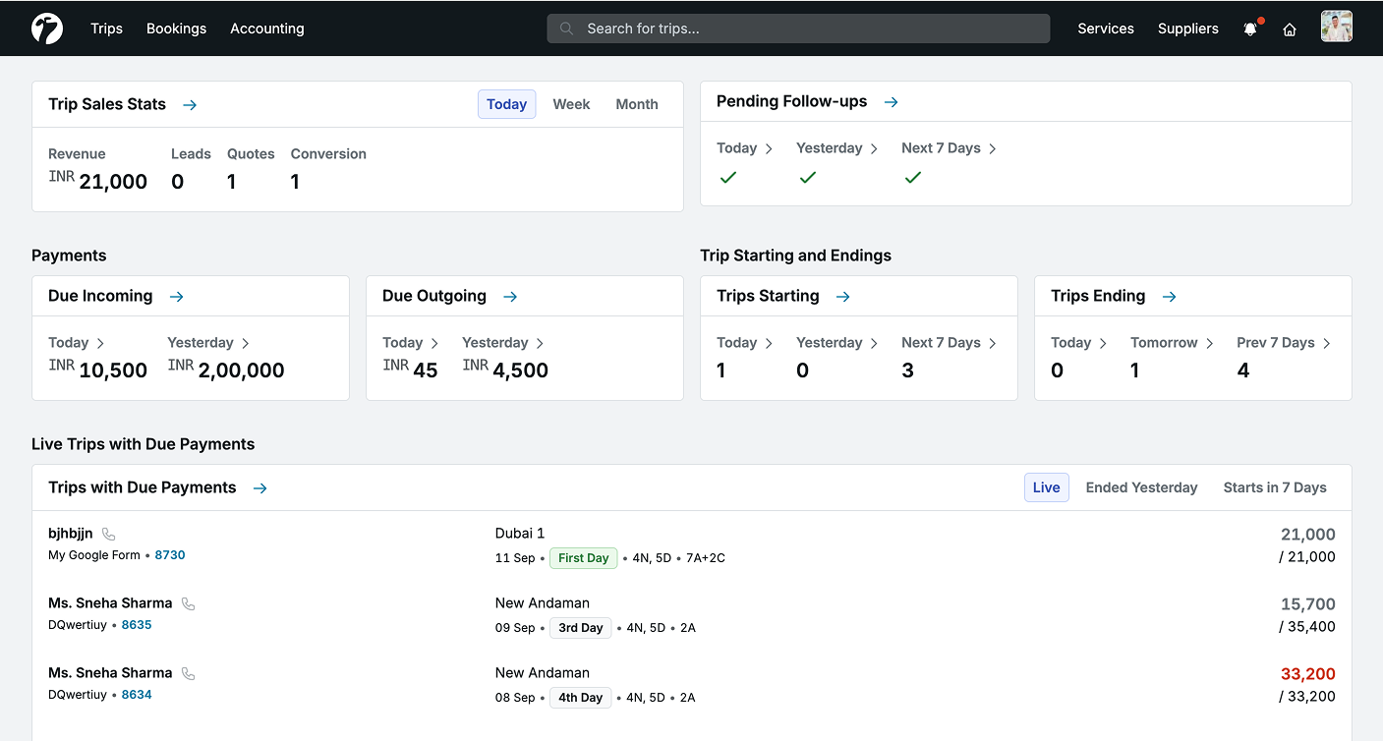The image size is (1383, 741).
Task: Open Trips with Due Payments arrow
Action: (x=259, y=487)
